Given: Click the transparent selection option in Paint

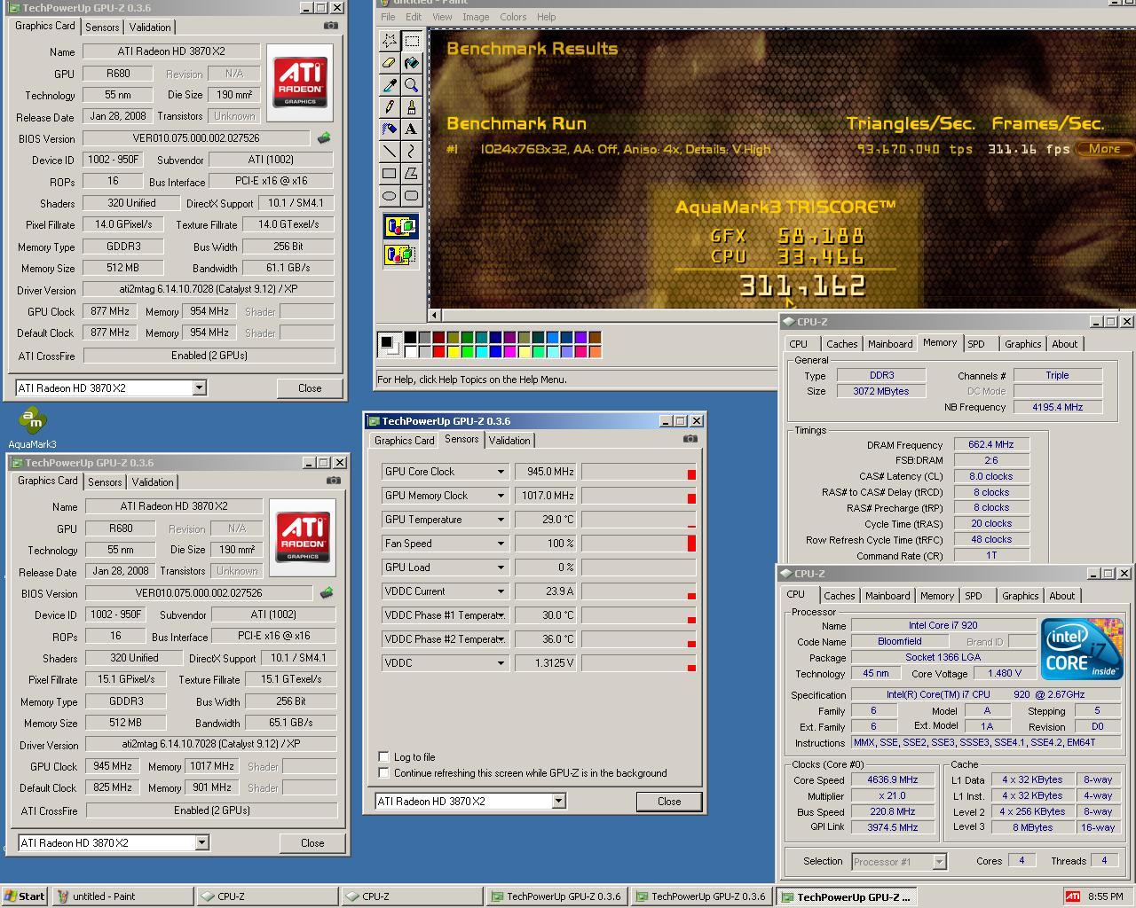Looking at the screenshot, I should pyautogui.click(x=400, y=255).
